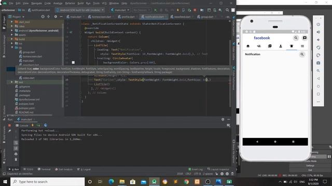Open emulator extended controls (three dots)
Image resolution: width=332 pixels, height=186 pixels.
[318, 102]
